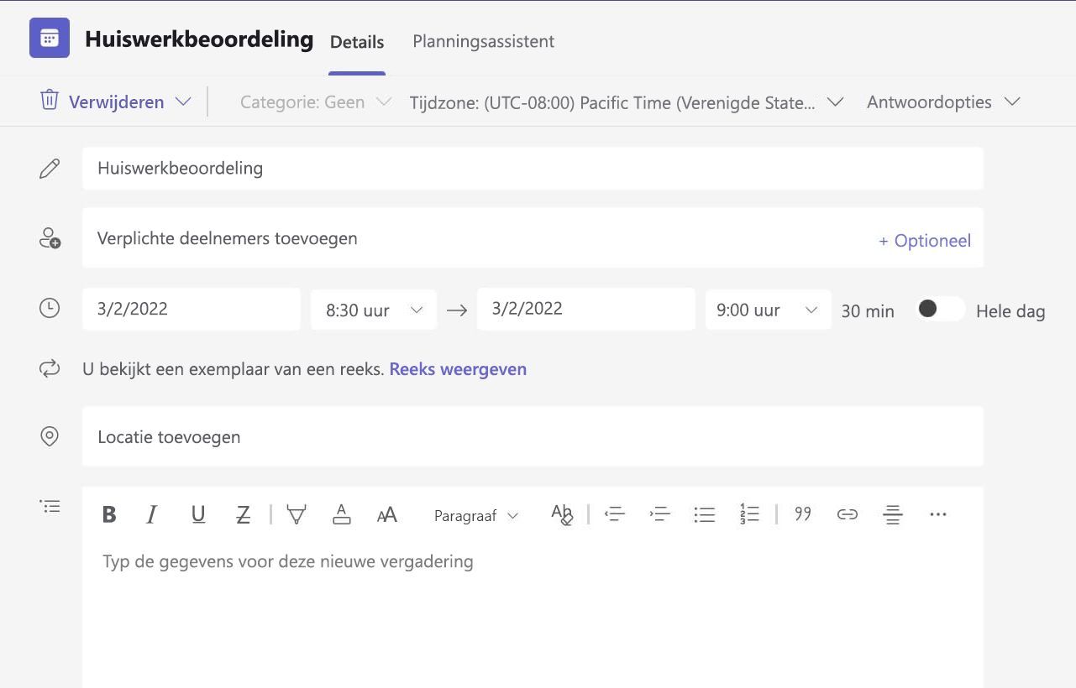Decrease paragraph indent

pyautogui.click(x=615, y=514)
